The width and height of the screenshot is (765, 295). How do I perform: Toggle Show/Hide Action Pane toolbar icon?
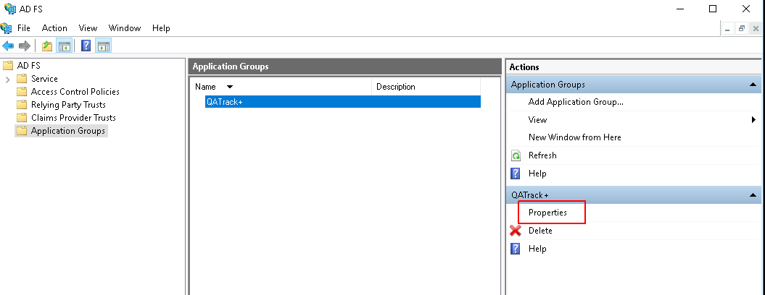[x=104, y=46]
